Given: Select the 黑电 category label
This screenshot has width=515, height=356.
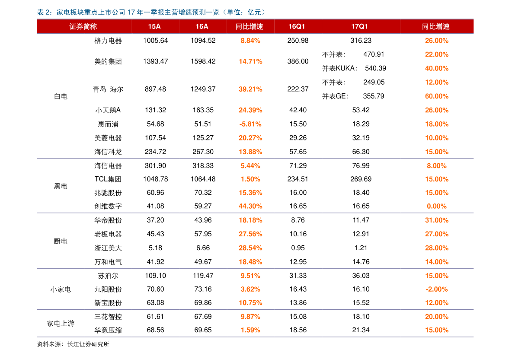Looking at the screenshot, I should point(61,186).
